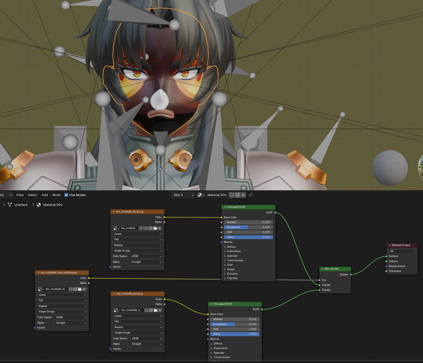Adjust Alpha slider on top Principled BSDF
Screen dimensions: 423x363
[x=248, y=237]
